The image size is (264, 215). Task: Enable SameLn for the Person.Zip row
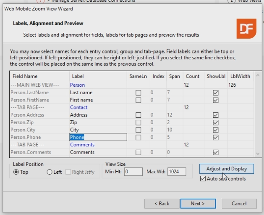pyautogui.click(x=138, y=122)
